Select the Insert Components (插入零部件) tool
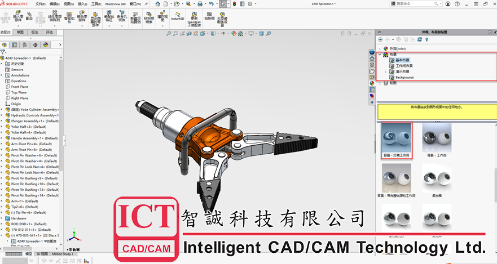 click(18, 17)
